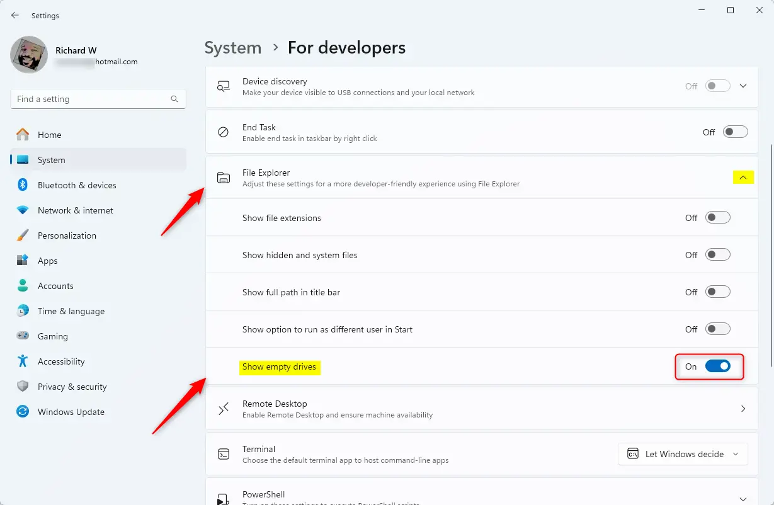
Task: Select Home in the sidebar
Action: click(49, 135)
